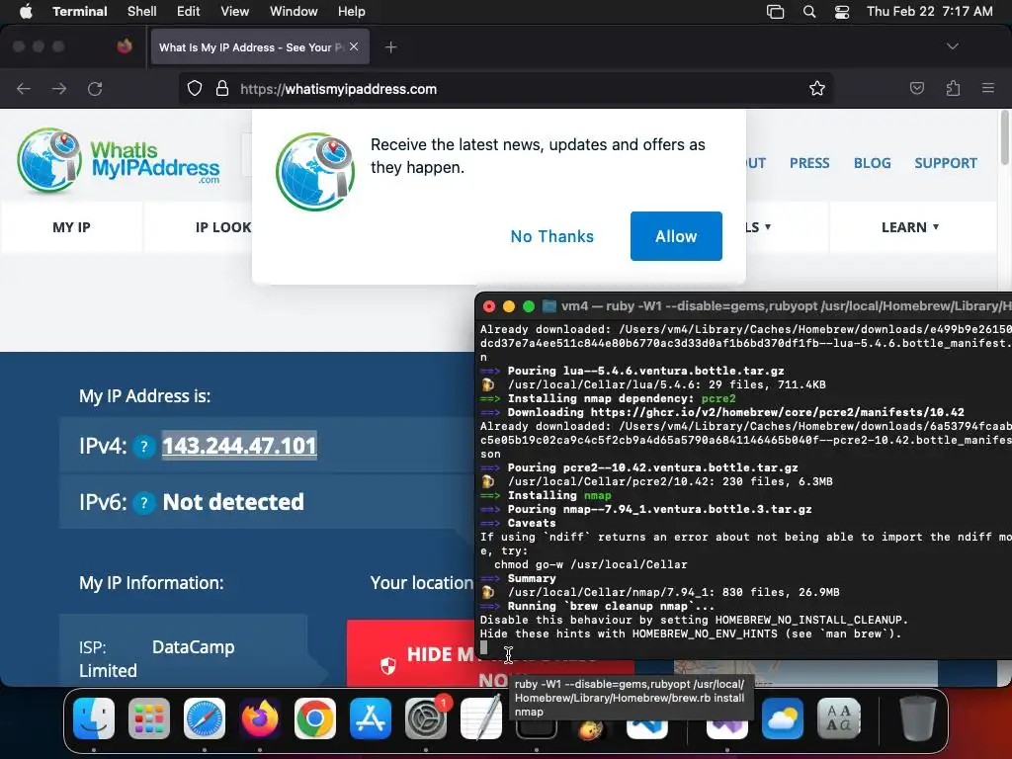Open a new Firefox tab
The height and width of the screenshot is (759, 1012).
tap(390, 47)
